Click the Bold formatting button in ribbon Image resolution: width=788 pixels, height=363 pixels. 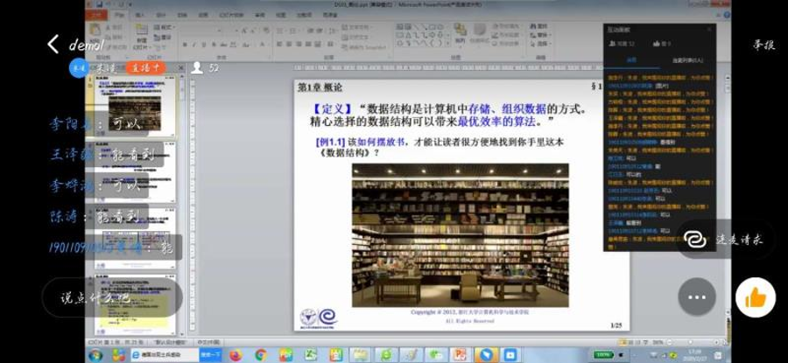pyautogui.click(x=186, y=43)
